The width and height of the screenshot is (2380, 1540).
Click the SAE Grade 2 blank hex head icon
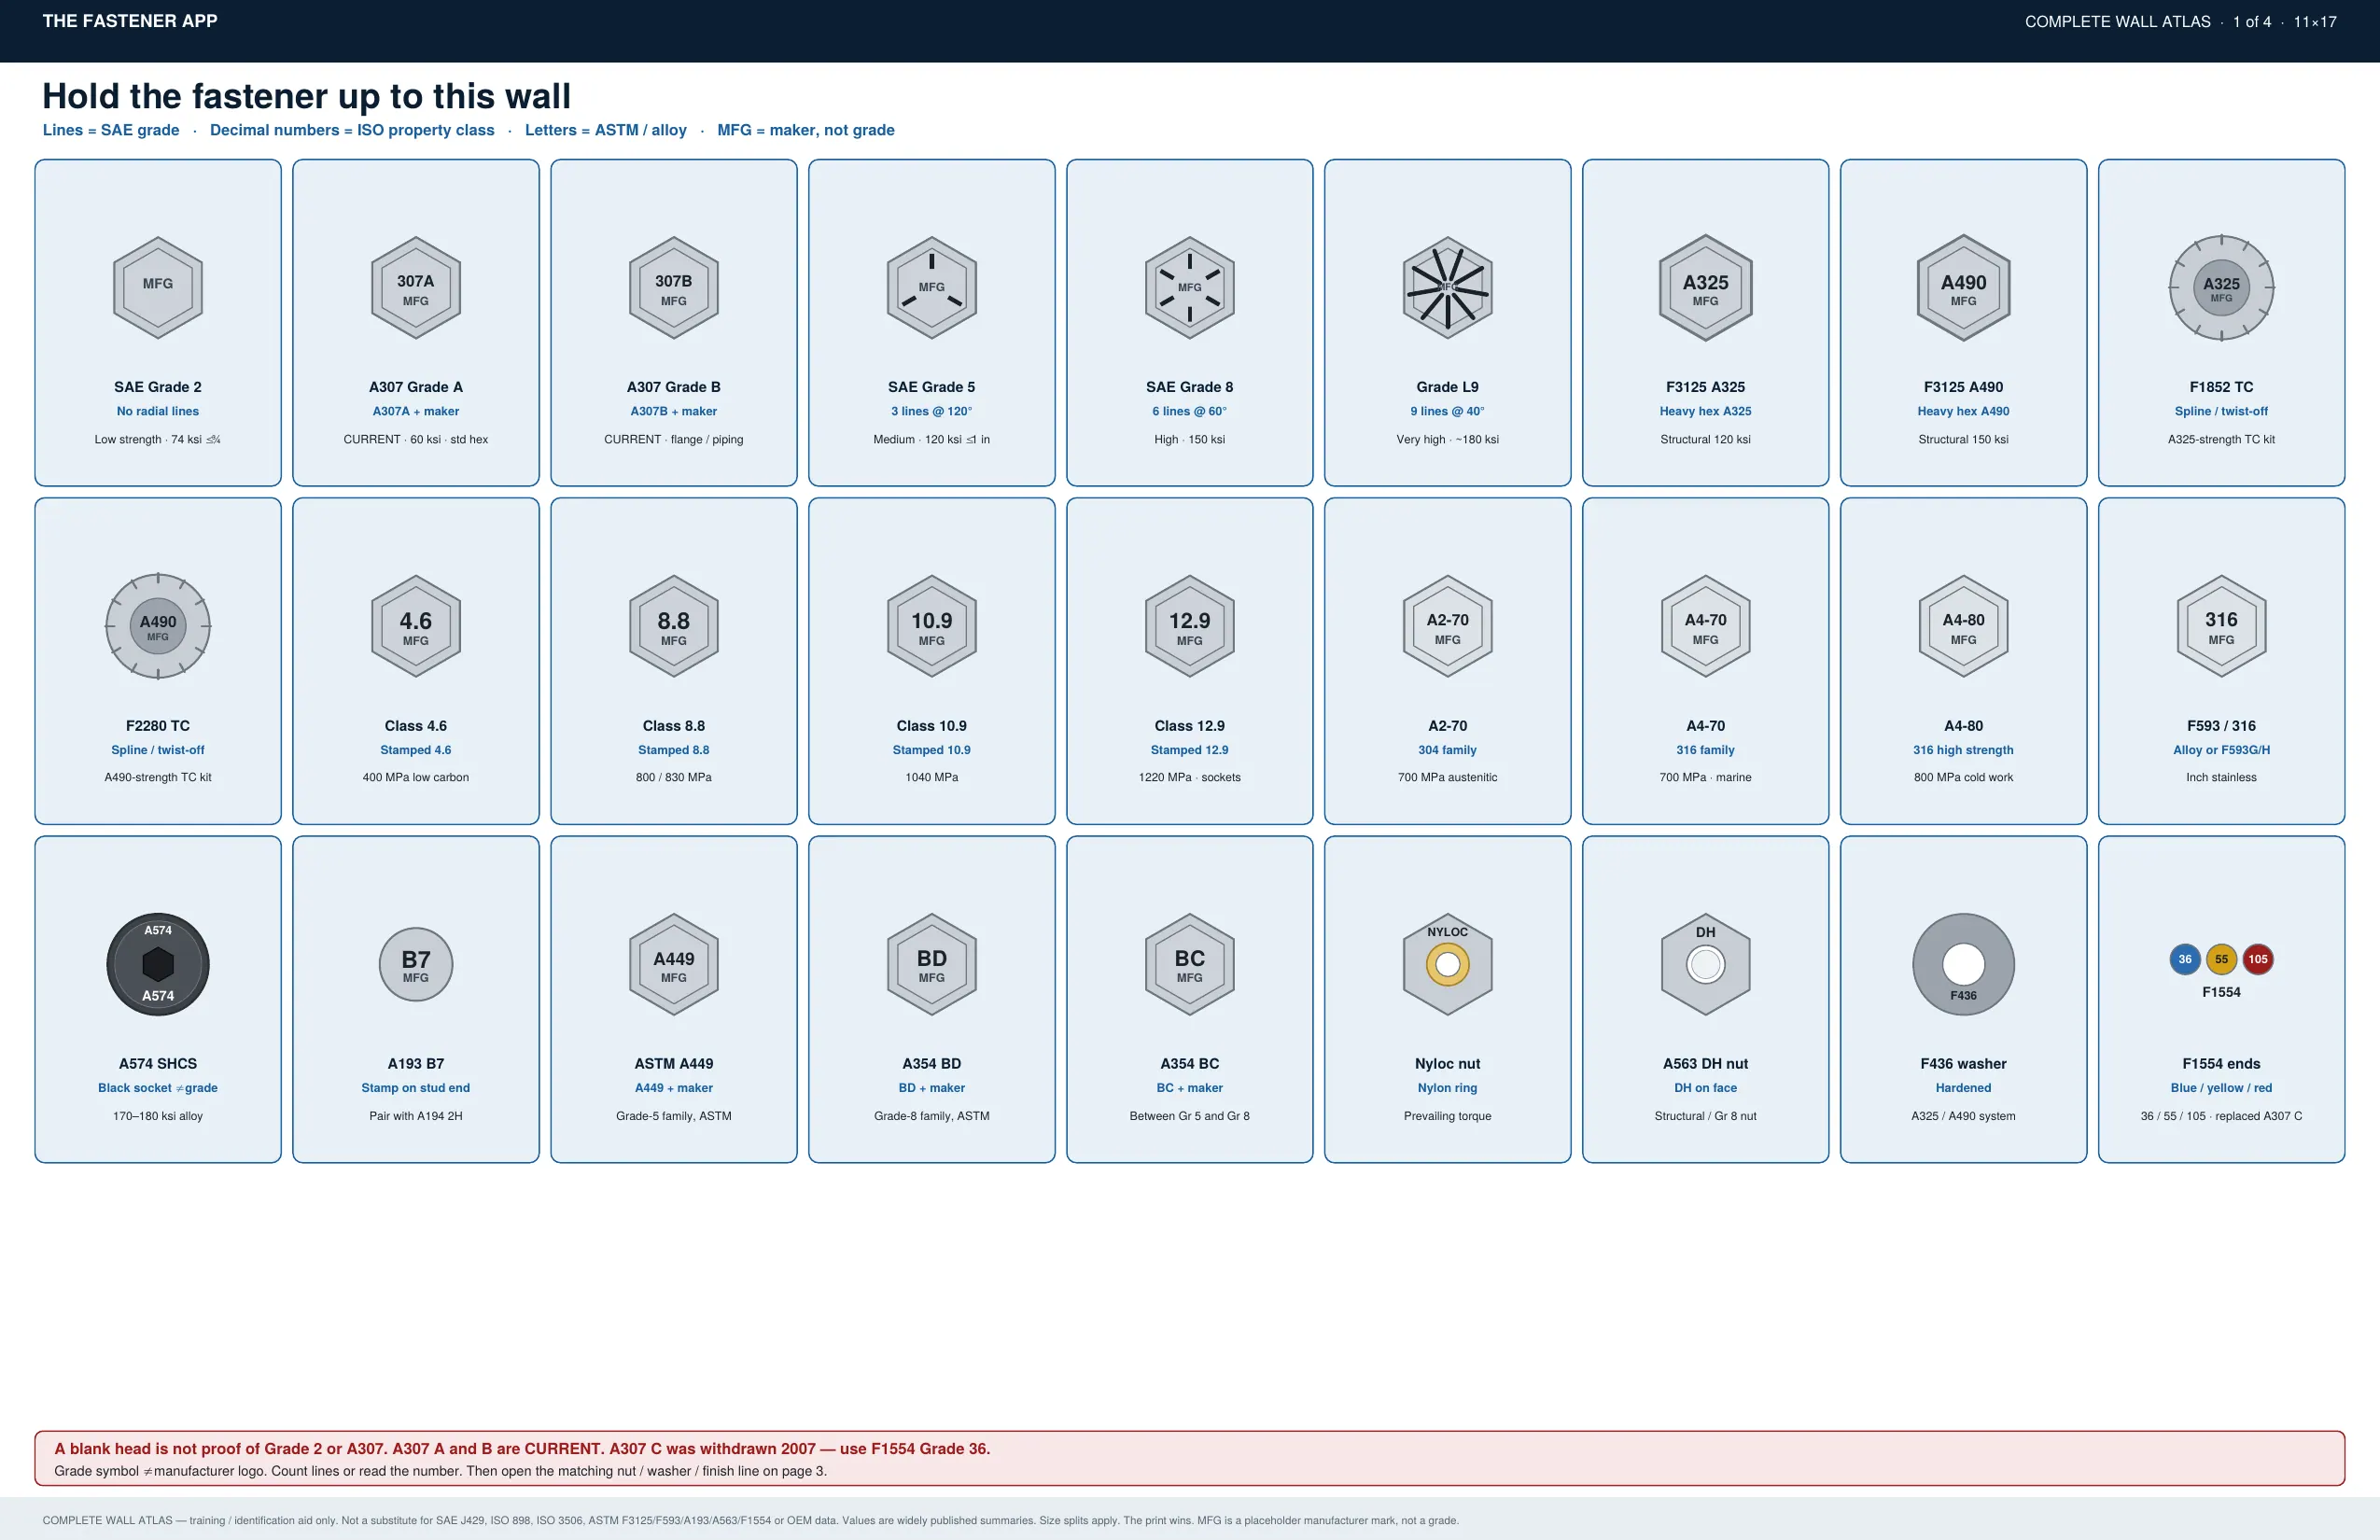pyautogui.click(x=158, y=287)
